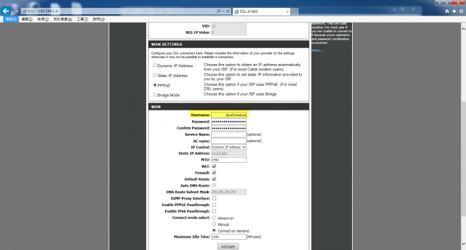Refresh the page with reload icon

coord(228,11)
